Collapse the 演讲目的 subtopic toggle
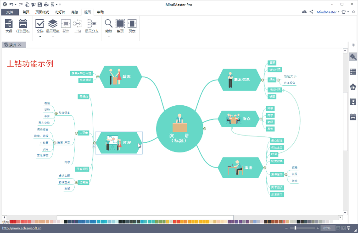 click(x=285, y=174)
